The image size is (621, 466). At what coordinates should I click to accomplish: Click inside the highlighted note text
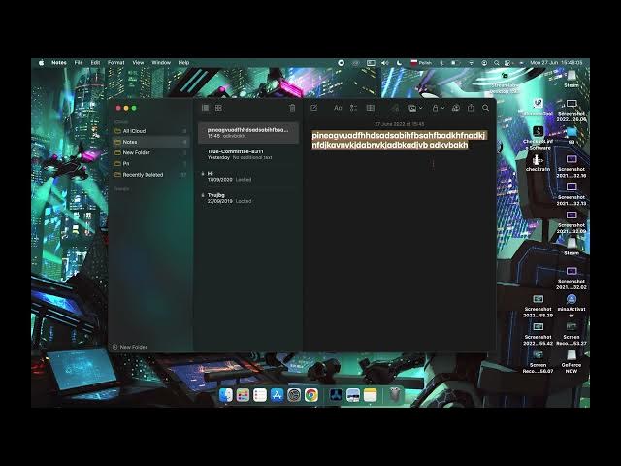click(x=398, y=140)
